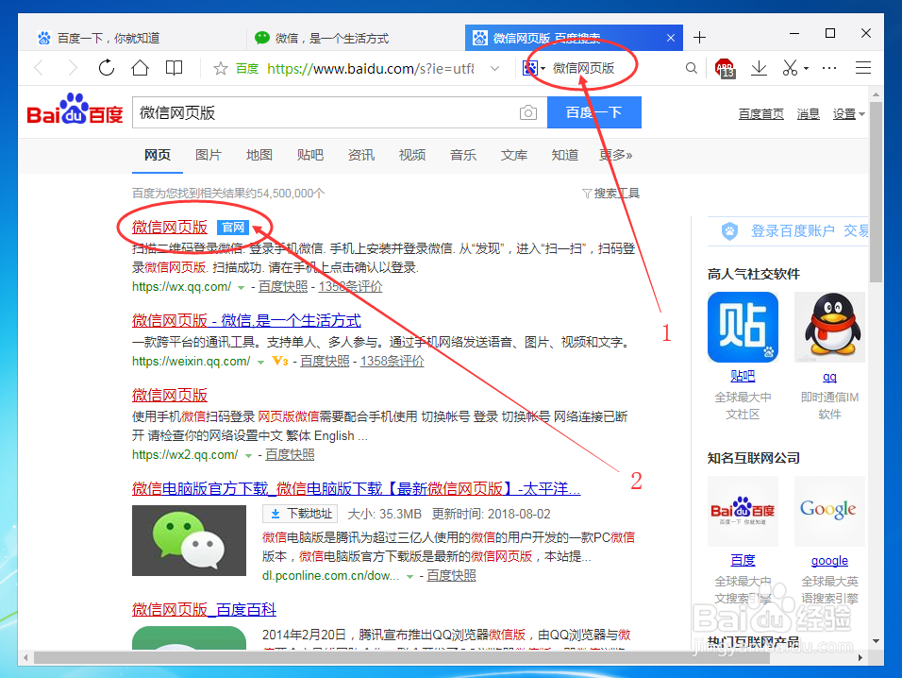Screen dimensions: 902x678
Task: Click the camera image search icon
Action: pyautogui.click(x=528, y=112)
